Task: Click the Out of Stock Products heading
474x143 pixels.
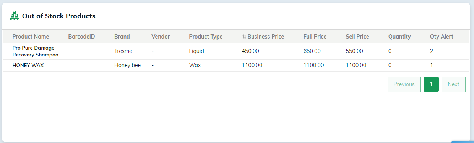Action: tap(58, 16)
